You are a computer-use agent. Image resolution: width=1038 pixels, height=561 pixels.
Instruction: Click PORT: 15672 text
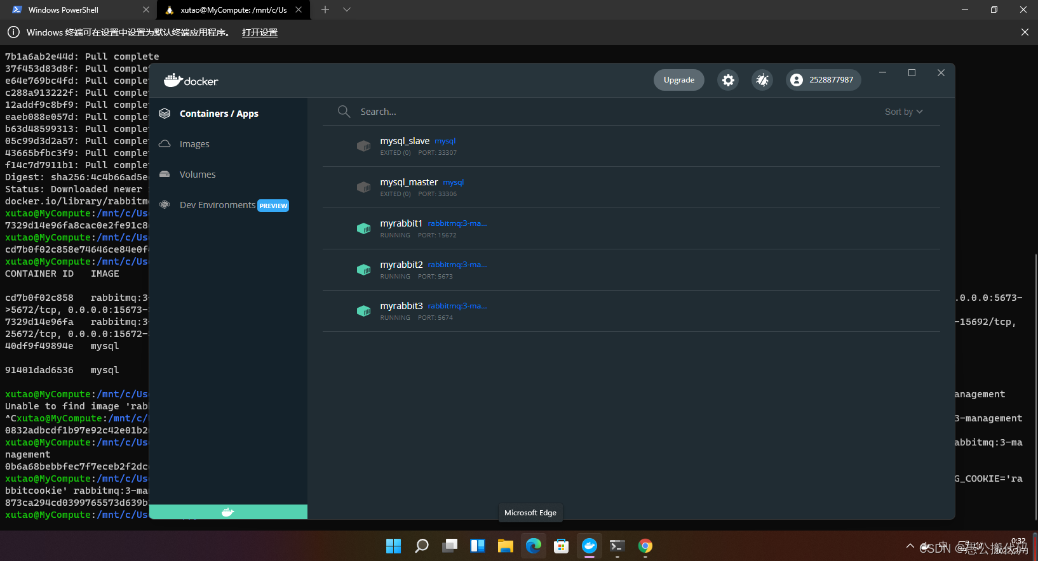[437, 235]
